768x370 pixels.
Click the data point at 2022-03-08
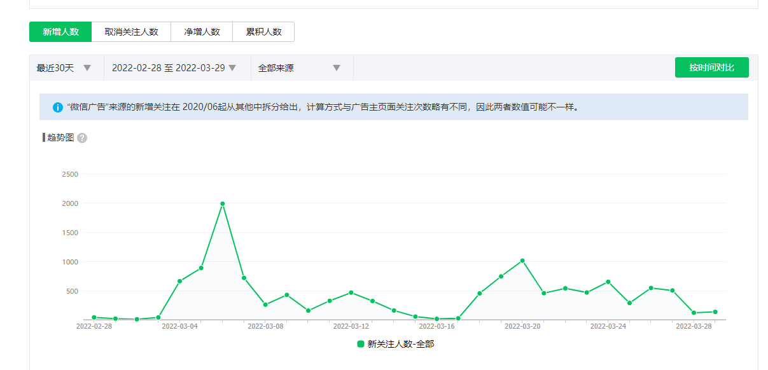[265, 305]
